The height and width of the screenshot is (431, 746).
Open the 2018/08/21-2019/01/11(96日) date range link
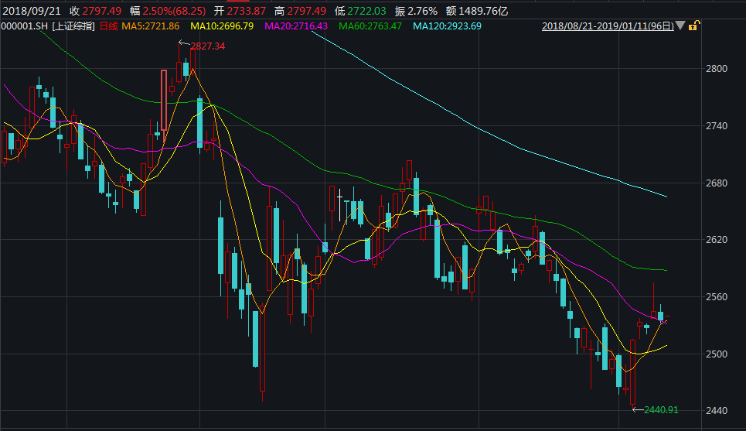608,26
